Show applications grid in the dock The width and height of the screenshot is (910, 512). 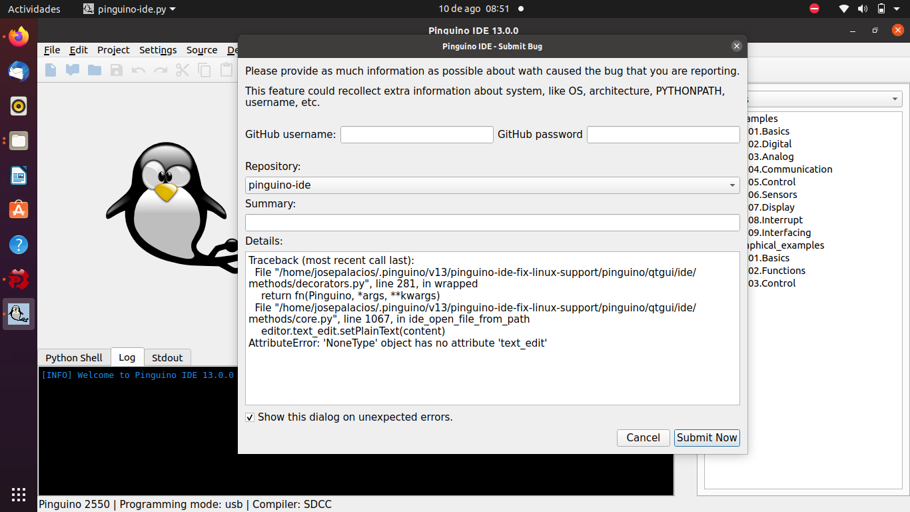coord(19,494)
